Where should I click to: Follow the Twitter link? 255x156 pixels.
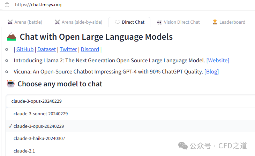click(68, 49)
